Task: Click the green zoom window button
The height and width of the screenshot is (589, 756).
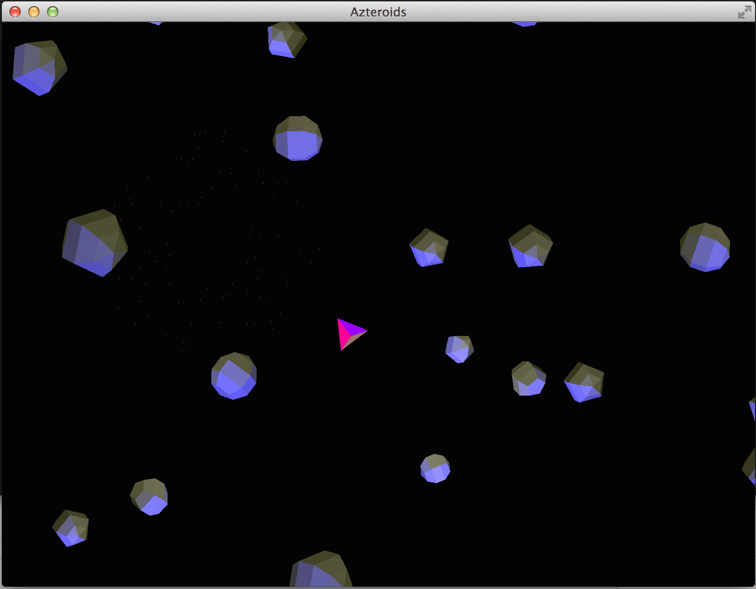Action: [x=53, y=12]
